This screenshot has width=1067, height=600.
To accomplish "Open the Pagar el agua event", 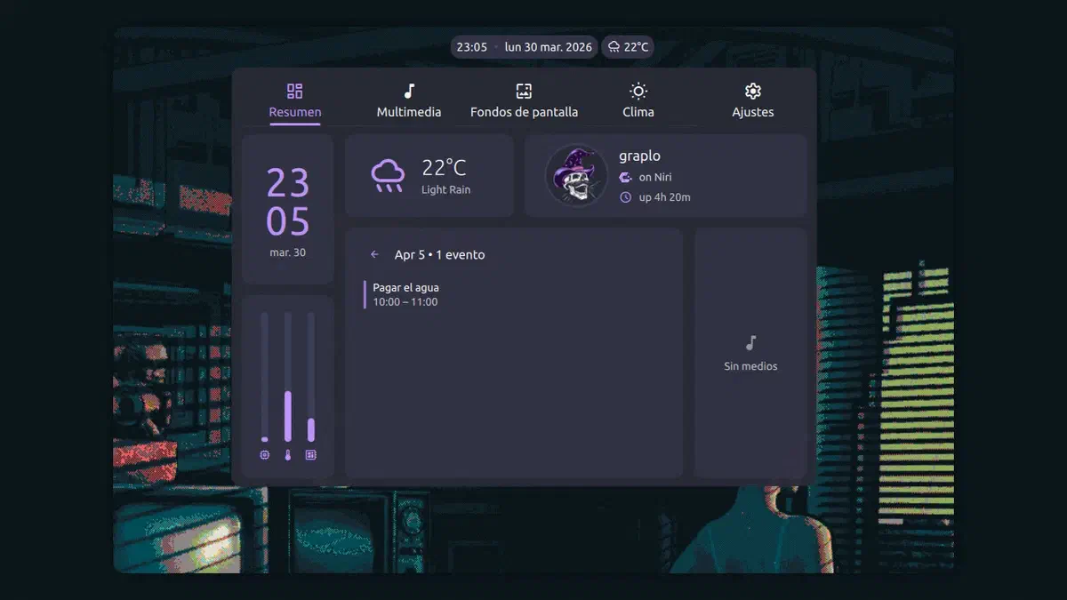I will tap(405, 294).
